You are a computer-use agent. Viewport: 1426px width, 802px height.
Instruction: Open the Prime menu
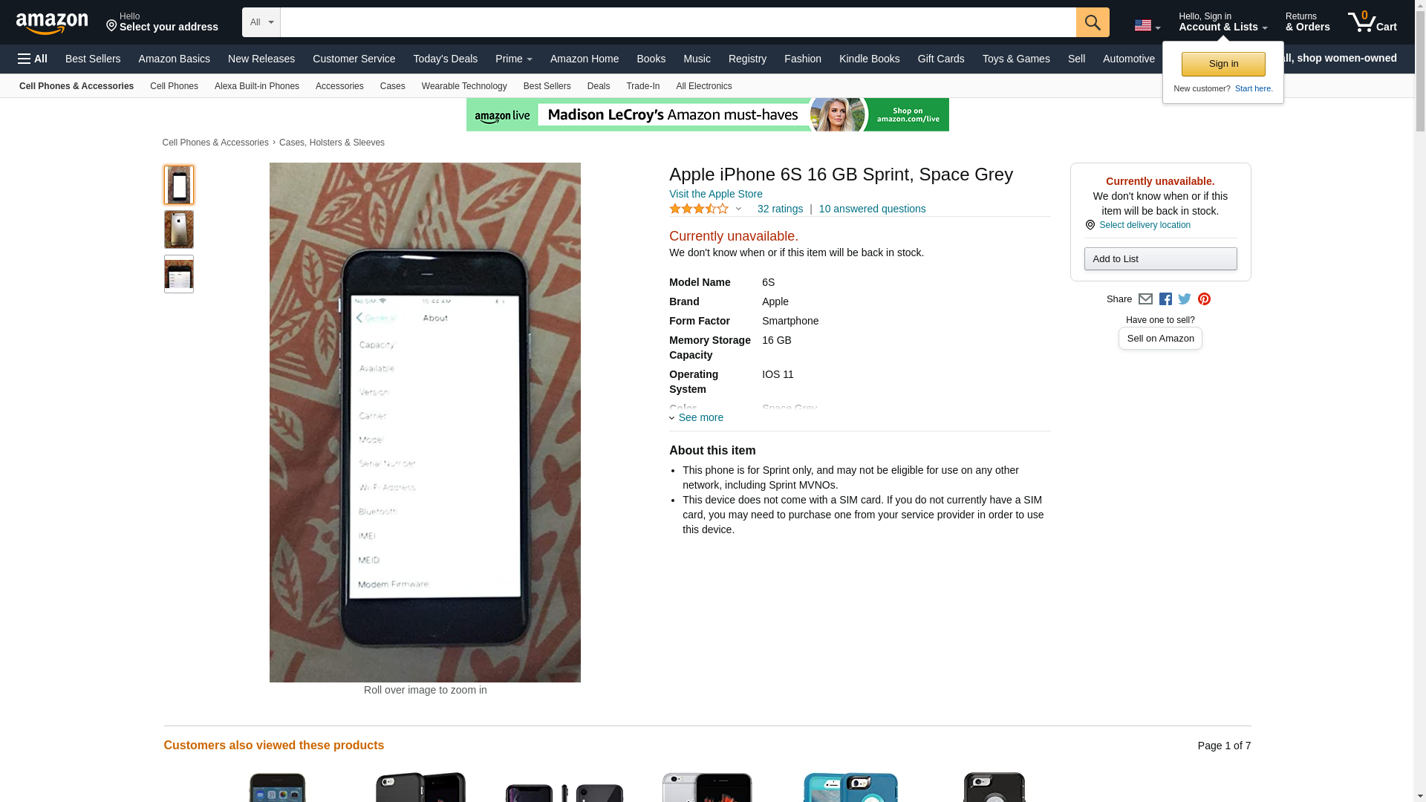click(513, 59)
